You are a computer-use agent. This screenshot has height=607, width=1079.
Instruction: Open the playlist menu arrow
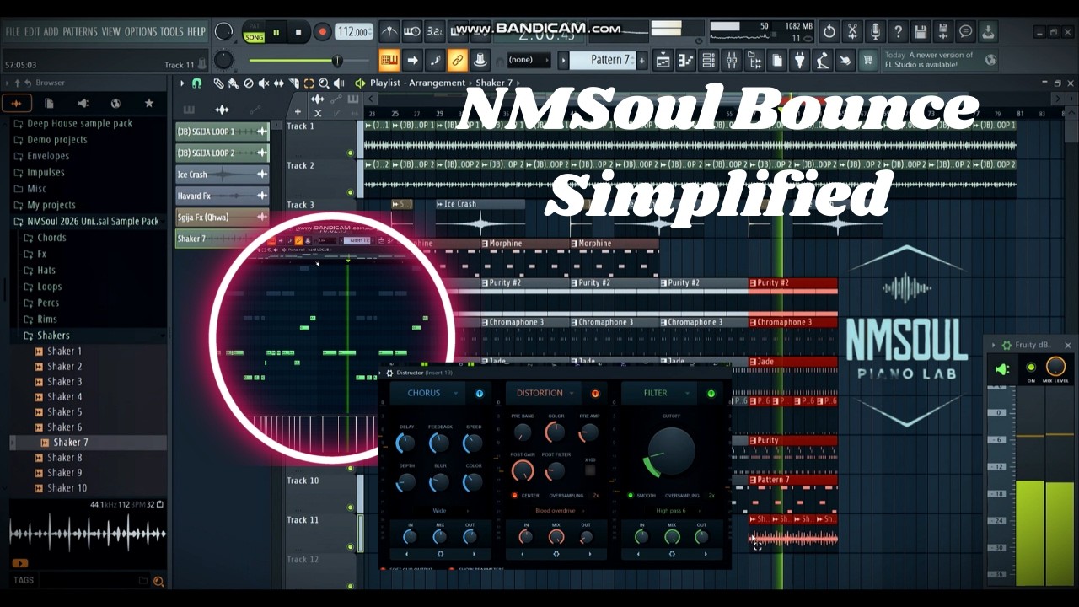[182, 83]
